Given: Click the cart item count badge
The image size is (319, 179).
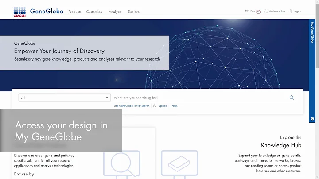Looking at the screenshot, I should 258,12.
